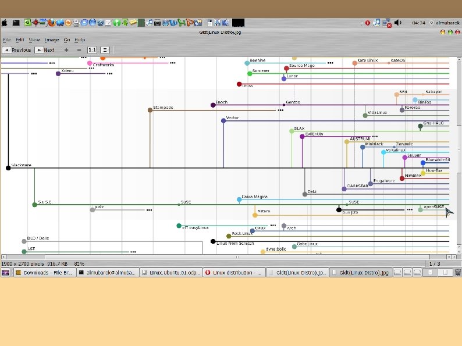Click the openSUSE label in diagram

click(x=433, y=206)
